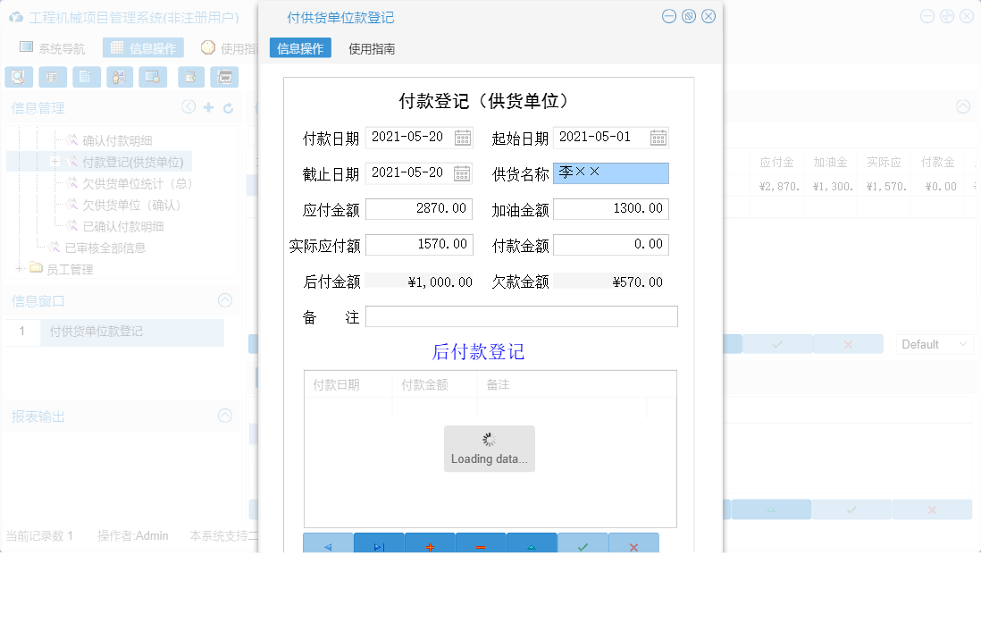
Task: Click the 后付款登记 blue link
Action: point(478,351)
